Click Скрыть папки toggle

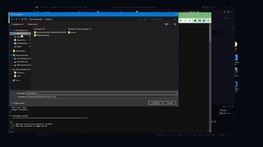(x=18, y=103)
